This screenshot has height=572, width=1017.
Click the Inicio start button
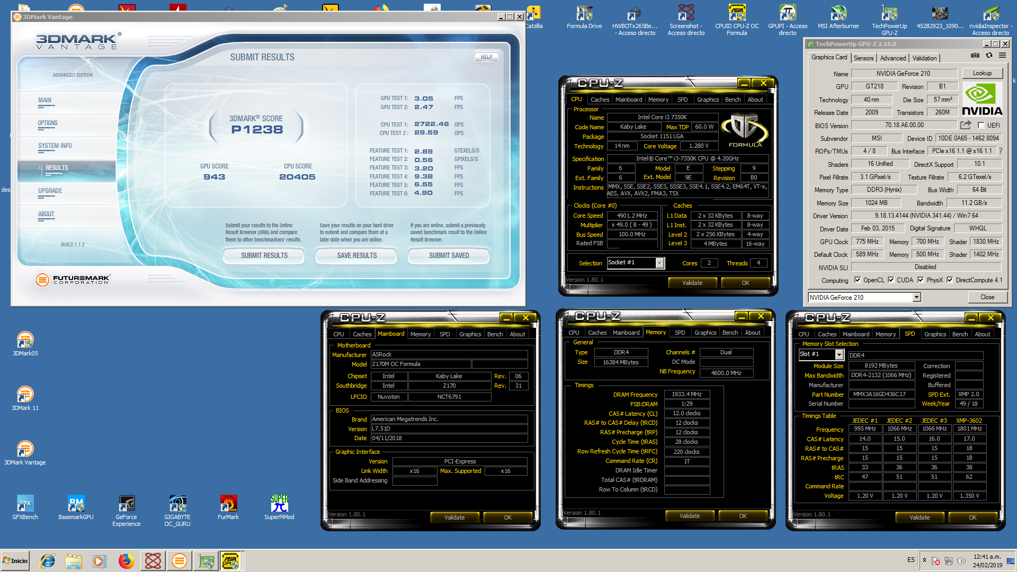click(15, 560)
